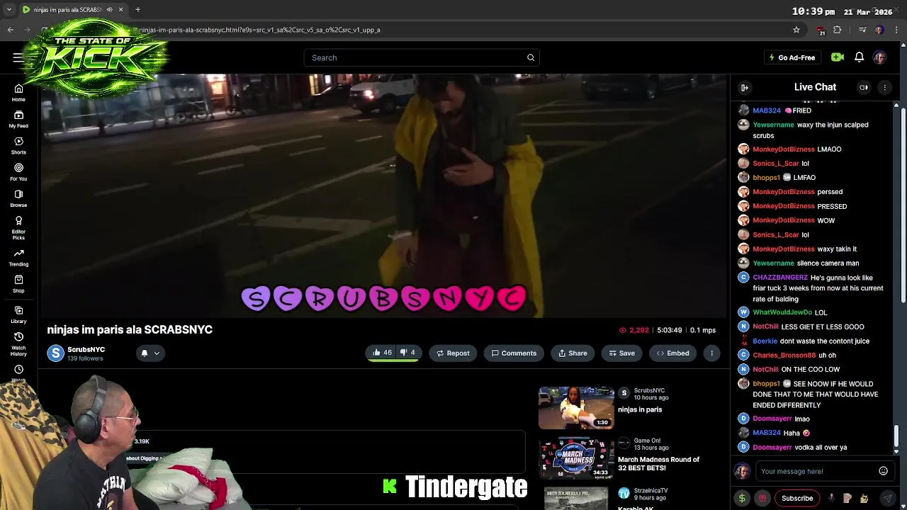Open the Live Chat three-dot options
The height and width of the screenshot is (510, 907).
coord(884,87)
